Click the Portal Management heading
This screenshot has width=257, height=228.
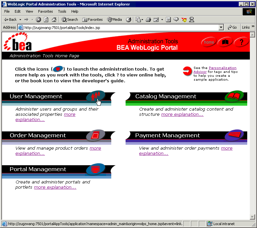(38, 169)
